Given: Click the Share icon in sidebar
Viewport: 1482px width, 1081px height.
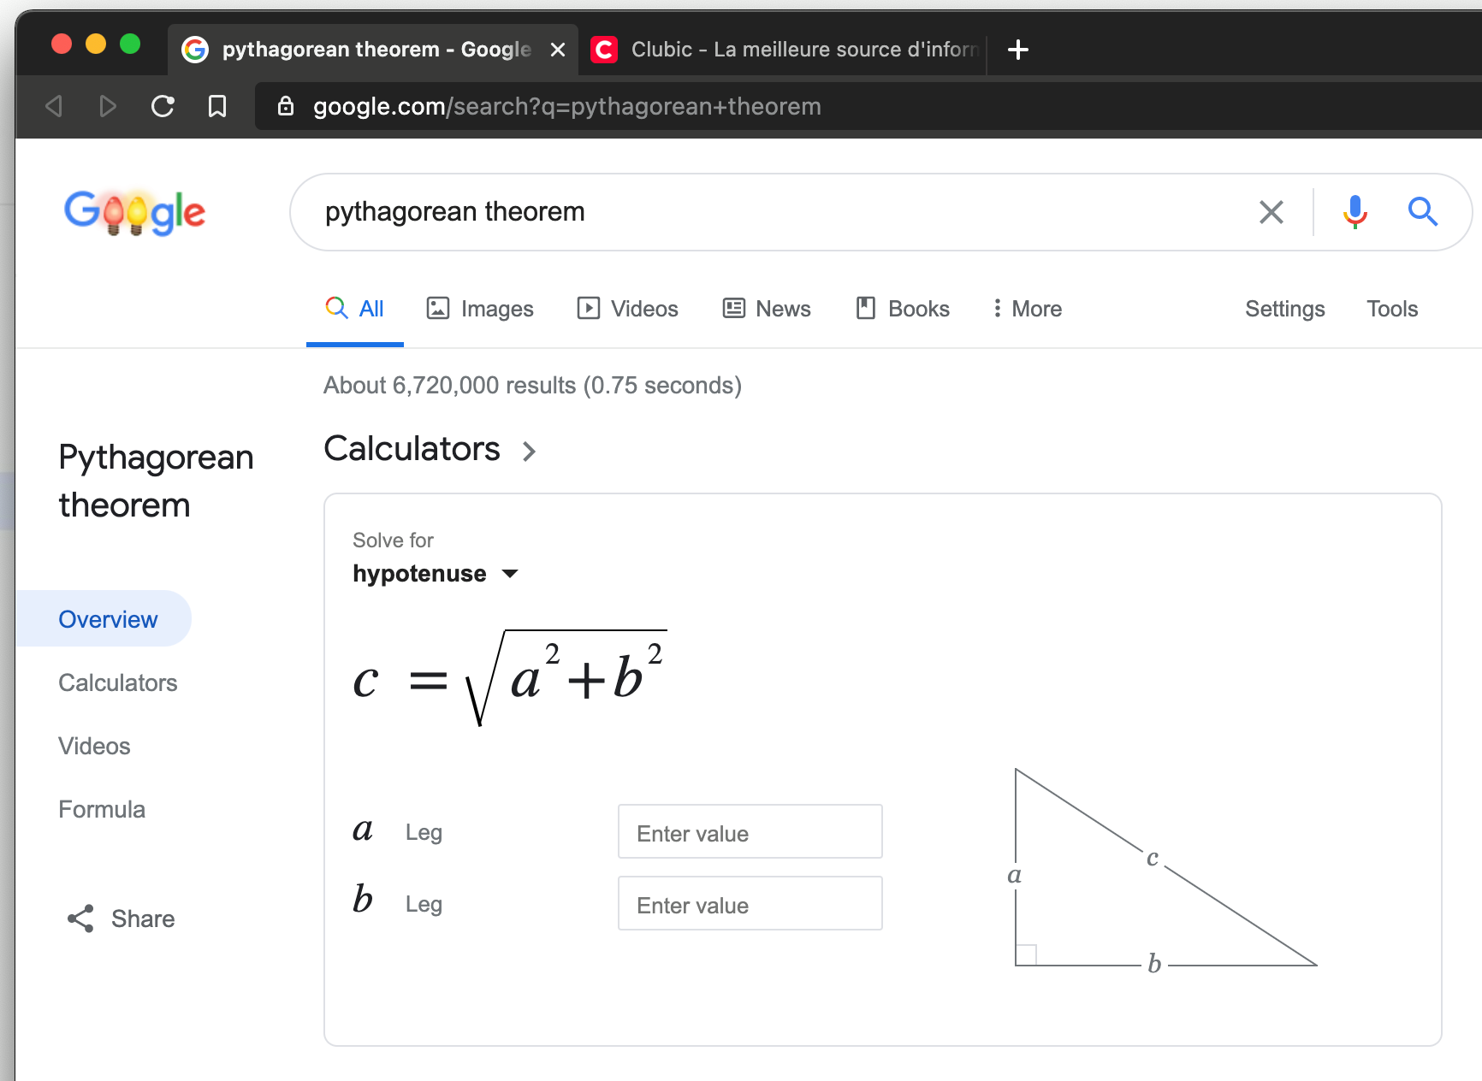Looking at the screenshot, I should (80, 919).
